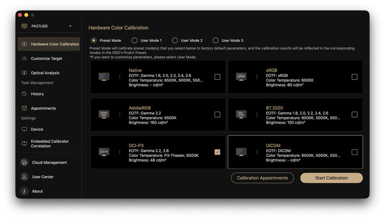Click the Optical Analysis icon
The width and height of the screenshot is (385, 219).
click(x=24, y=73)
